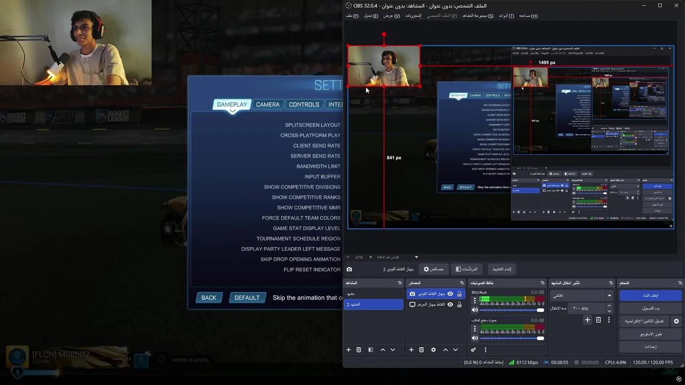Screen dimensions: 685x385
Task: Increase transition duration with up arrow
Action: 609,306
